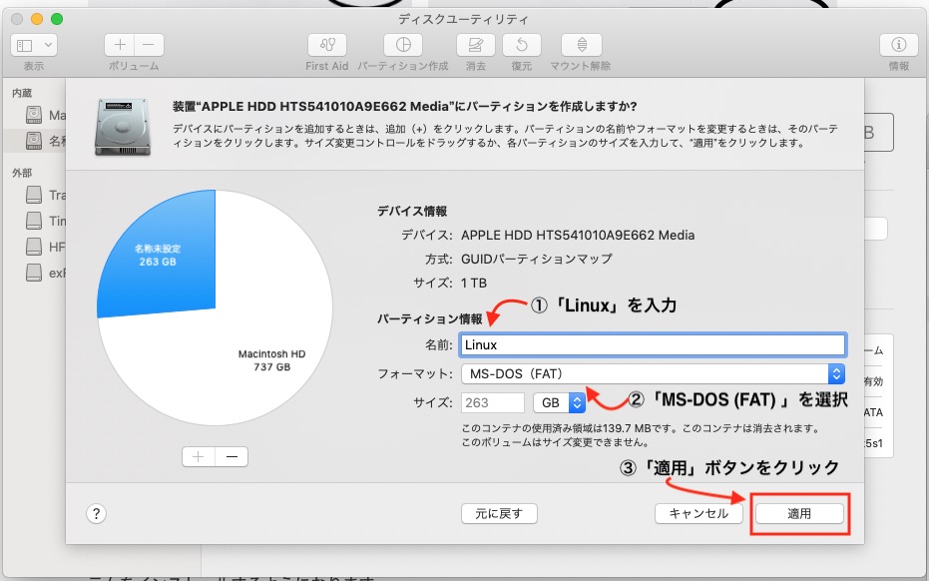This screenshot has width=929, height=581.
Task: Remove the partition with the minus button under the chart
Action: [232, 456]
